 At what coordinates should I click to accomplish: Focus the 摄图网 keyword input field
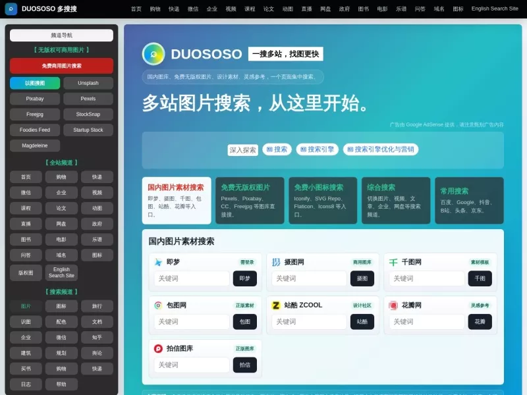309,278
